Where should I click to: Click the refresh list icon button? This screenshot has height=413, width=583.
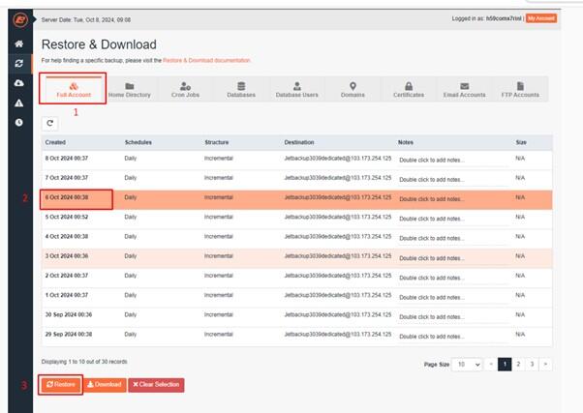tap(49, 123)
